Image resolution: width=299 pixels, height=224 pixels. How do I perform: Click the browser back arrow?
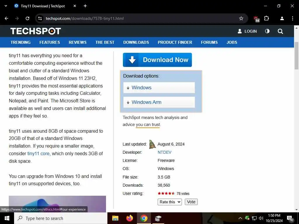pos(6,18)
